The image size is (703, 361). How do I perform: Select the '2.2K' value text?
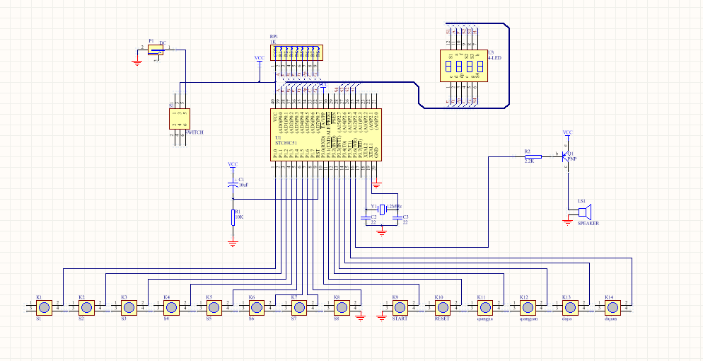(x=529, y=161)
